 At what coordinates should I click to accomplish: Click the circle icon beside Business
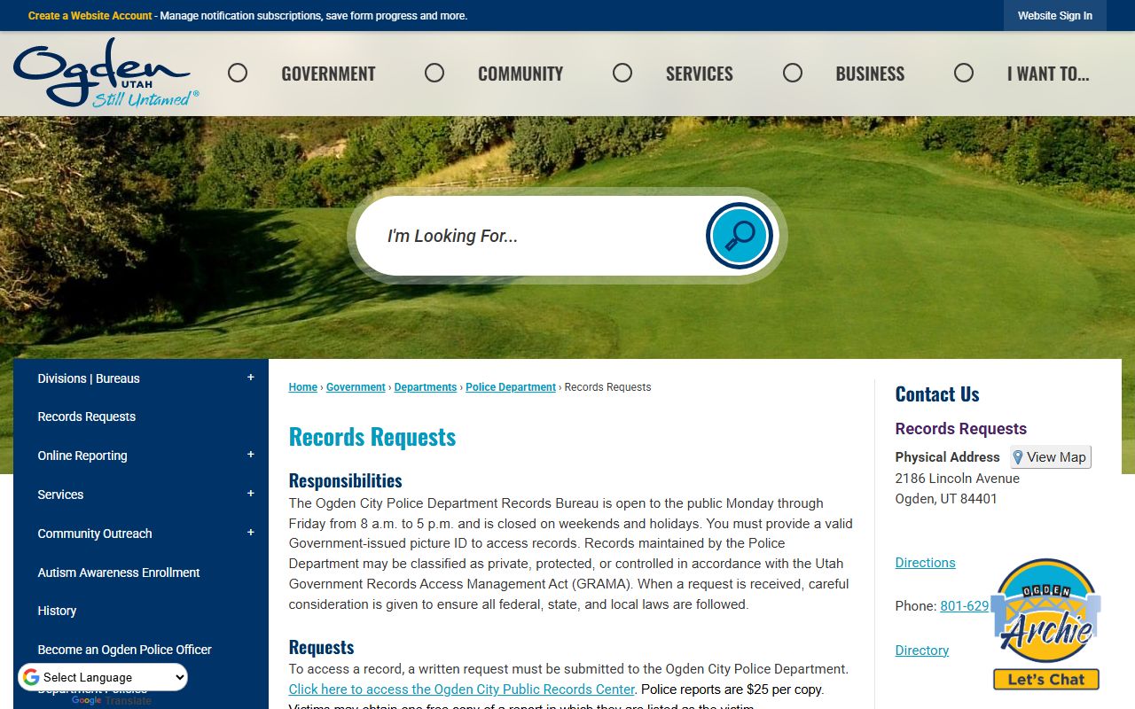pos(793,74)
